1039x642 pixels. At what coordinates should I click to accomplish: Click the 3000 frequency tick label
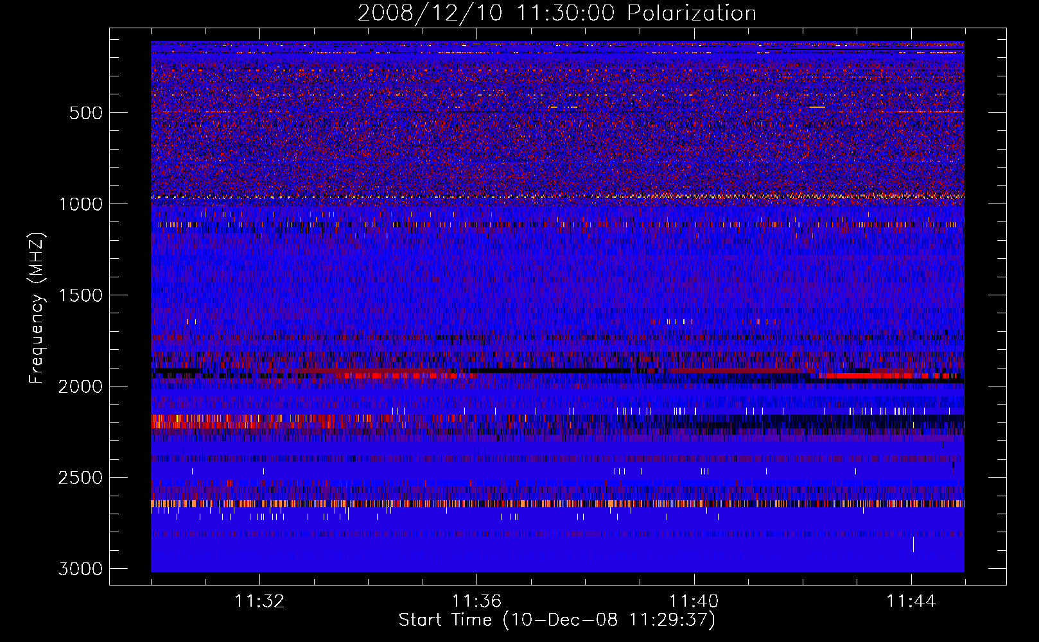80,569
